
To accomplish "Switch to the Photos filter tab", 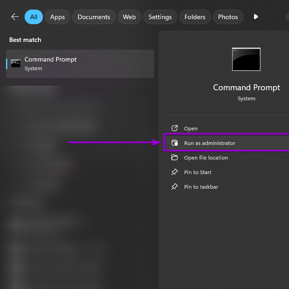I will click(228, 17).
